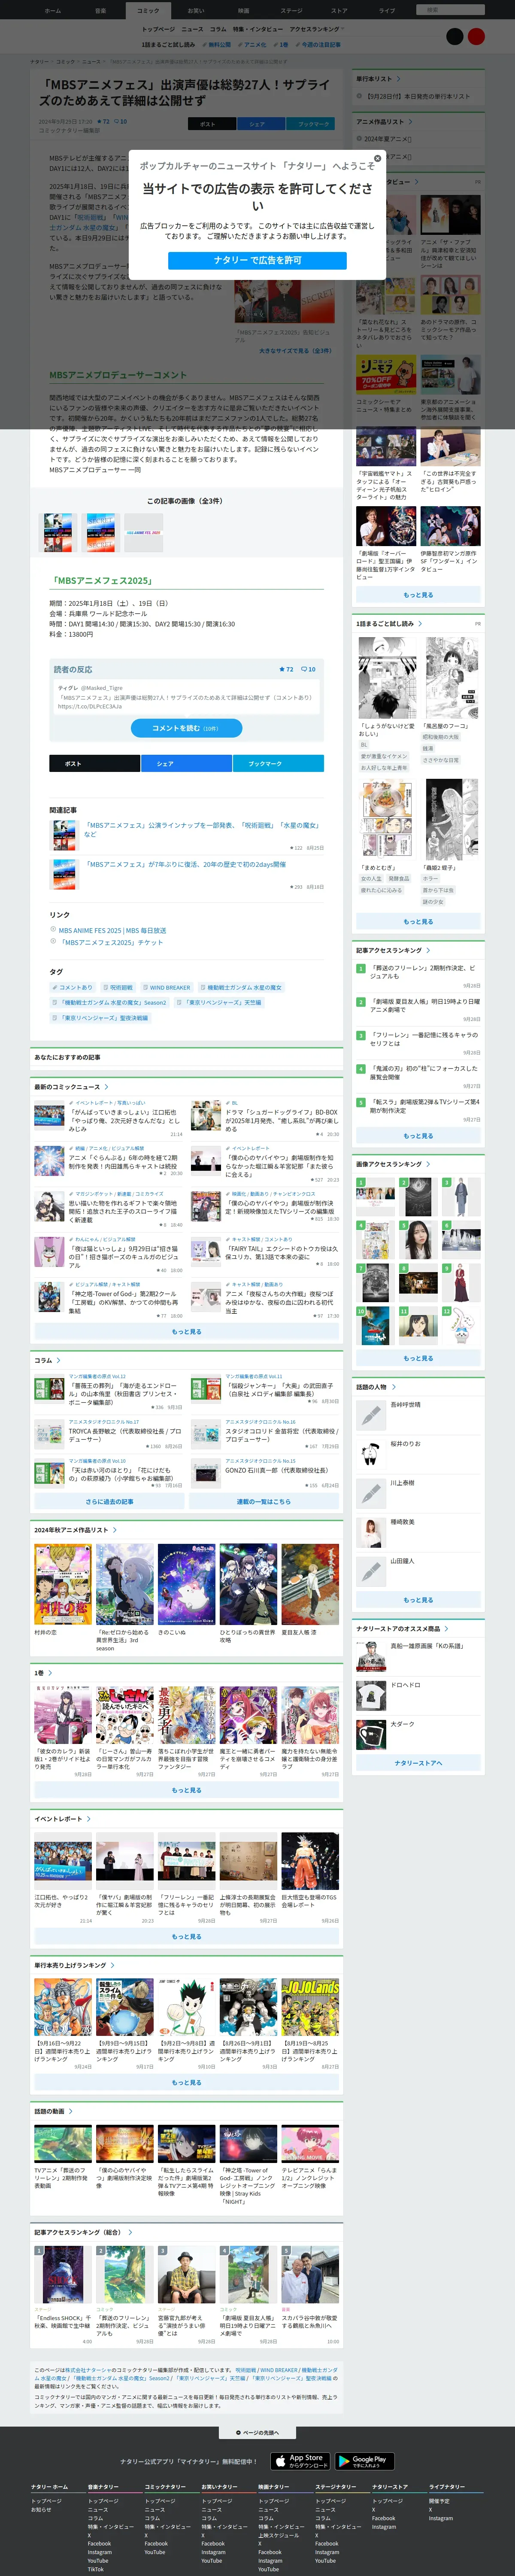Click the comment count 10 in 読者の反応
Screen dimensions: 515x2576
(x=309, y=669)
